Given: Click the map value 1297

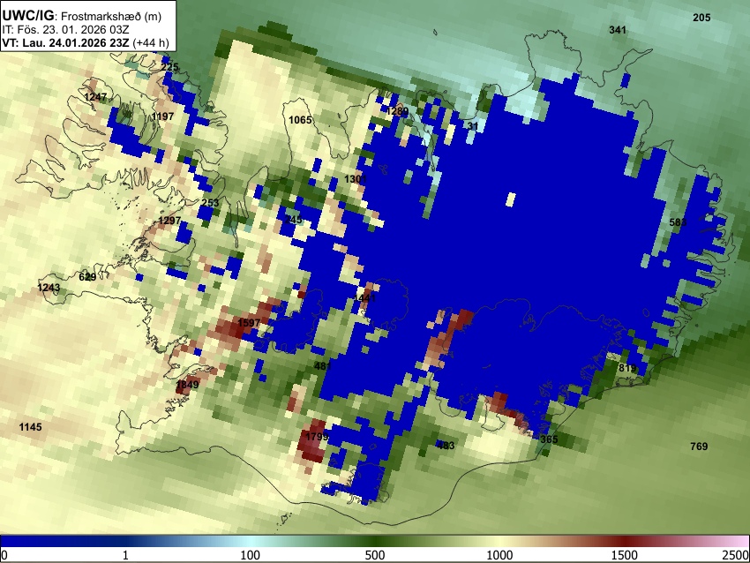Looking at the screenshot, I should [169, 221].
